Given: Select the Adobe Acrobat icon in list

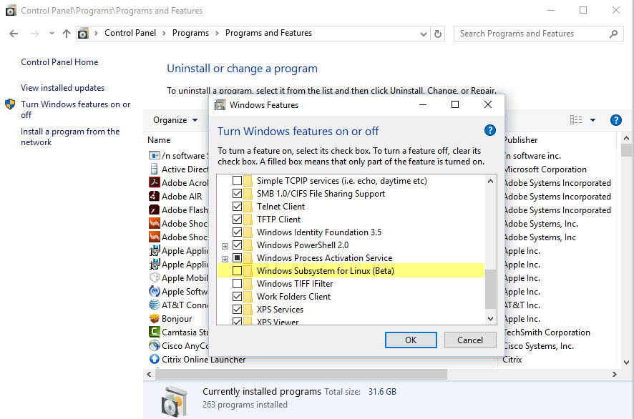Looking at the screenshot, I should point(154,182).
